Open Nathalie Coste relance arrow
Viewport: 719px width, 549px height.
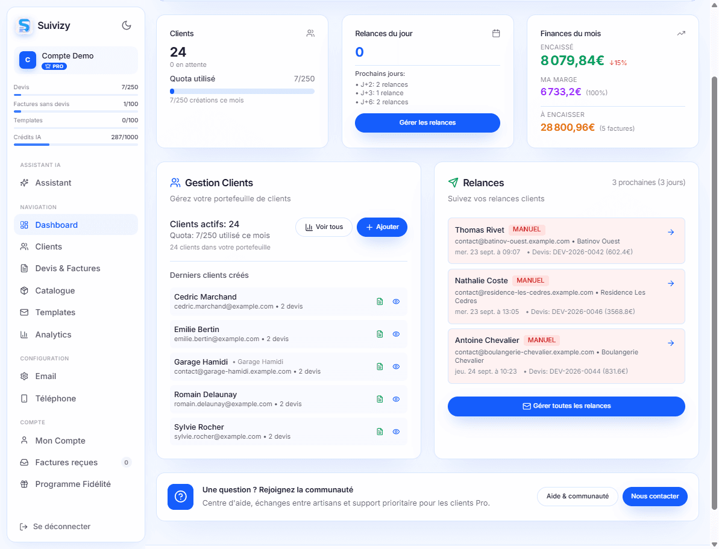[671, 283]
